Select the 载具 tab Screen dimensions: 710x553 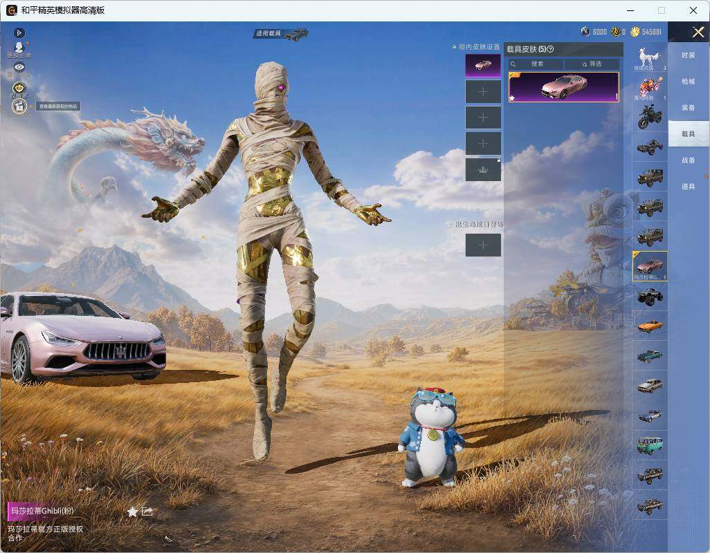689,134
